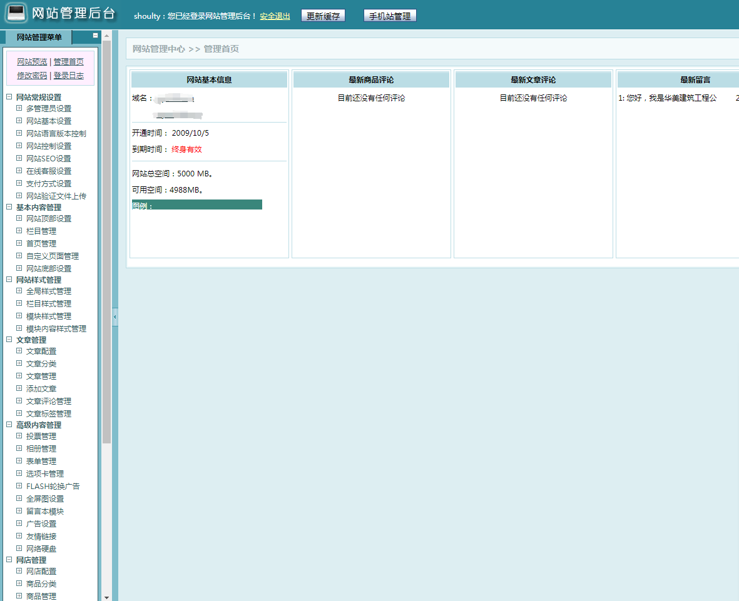The height and width of the screenshot is (601, 739).
Task: Click the arrow icon beside 网站SEO设置
Action: pos(19,158)
